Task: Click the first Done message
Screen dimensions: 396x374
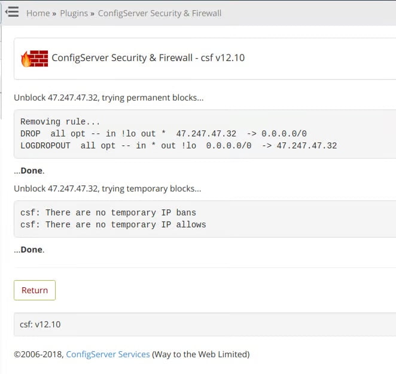Action: (29, 171)
